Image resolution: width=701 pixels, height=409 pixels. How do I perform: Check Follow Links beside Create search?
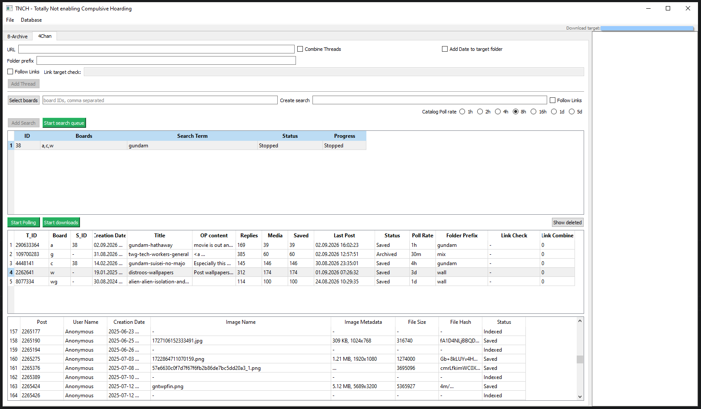(x=552, y=100)
